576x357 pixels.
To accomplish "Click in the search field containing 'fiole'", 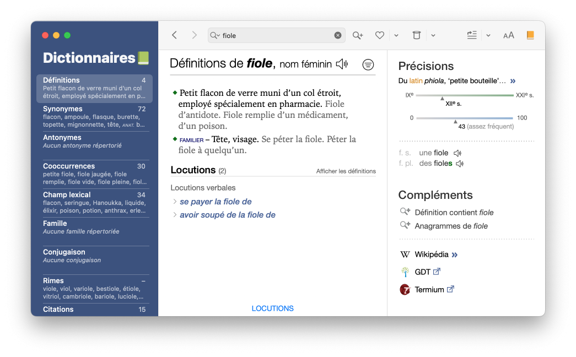I will [276, 35].
